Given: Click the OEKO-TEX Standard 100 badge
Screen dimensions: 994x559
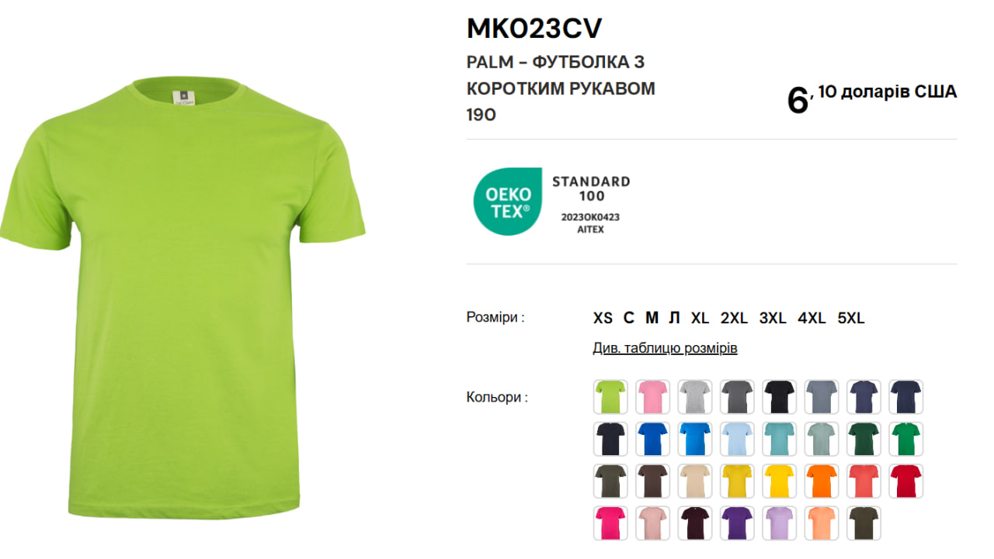Looking at the screenshot, I should coord(553,202).
